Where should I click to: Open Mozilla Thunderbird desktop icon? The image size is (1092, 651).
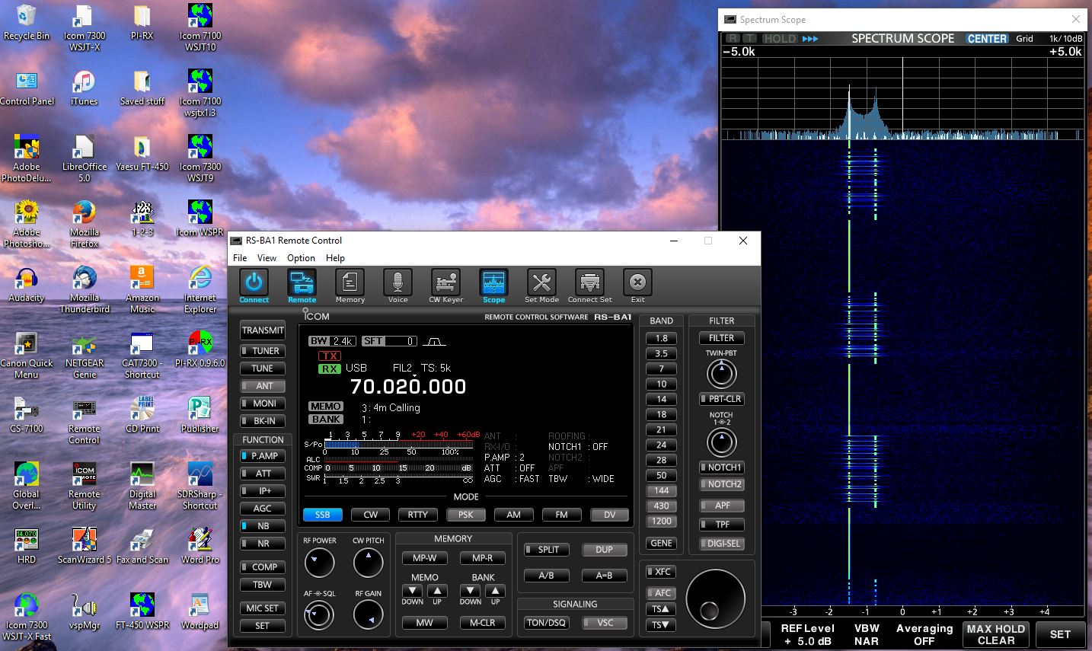(84, 290)
